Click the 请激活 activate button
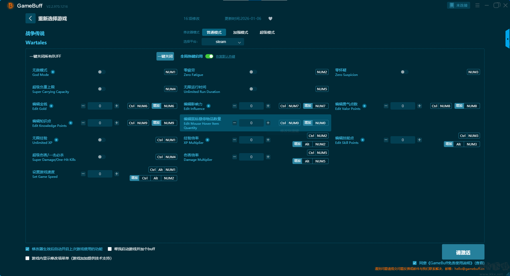 (x=463, y=252)
